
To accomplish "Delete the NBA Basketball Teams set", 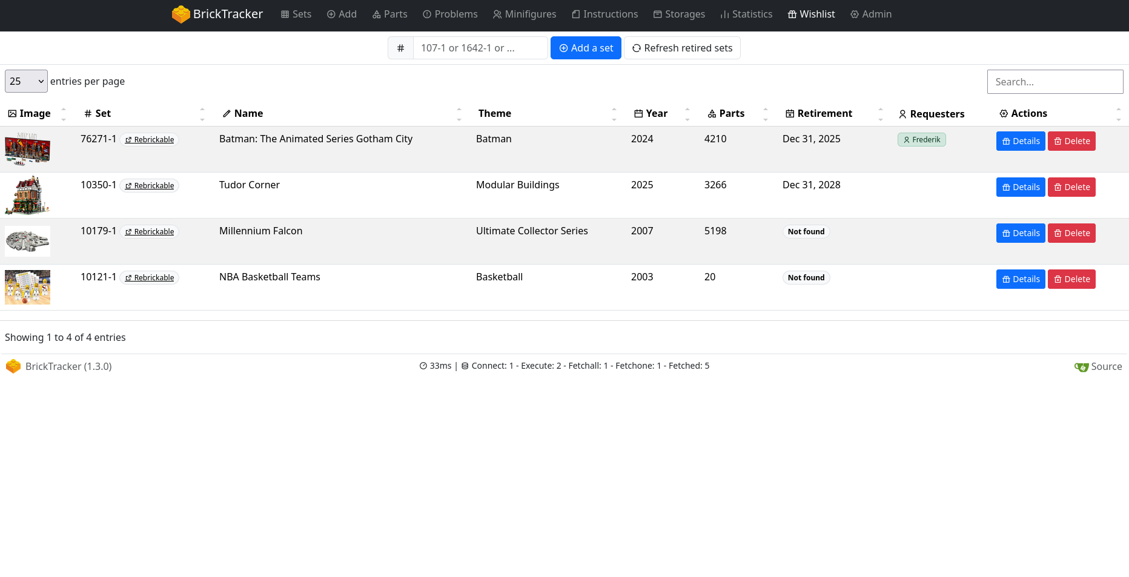I will coord(1071,279).
